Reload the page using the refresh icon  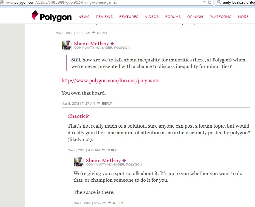pyautogui.click(x=210, y=2)
